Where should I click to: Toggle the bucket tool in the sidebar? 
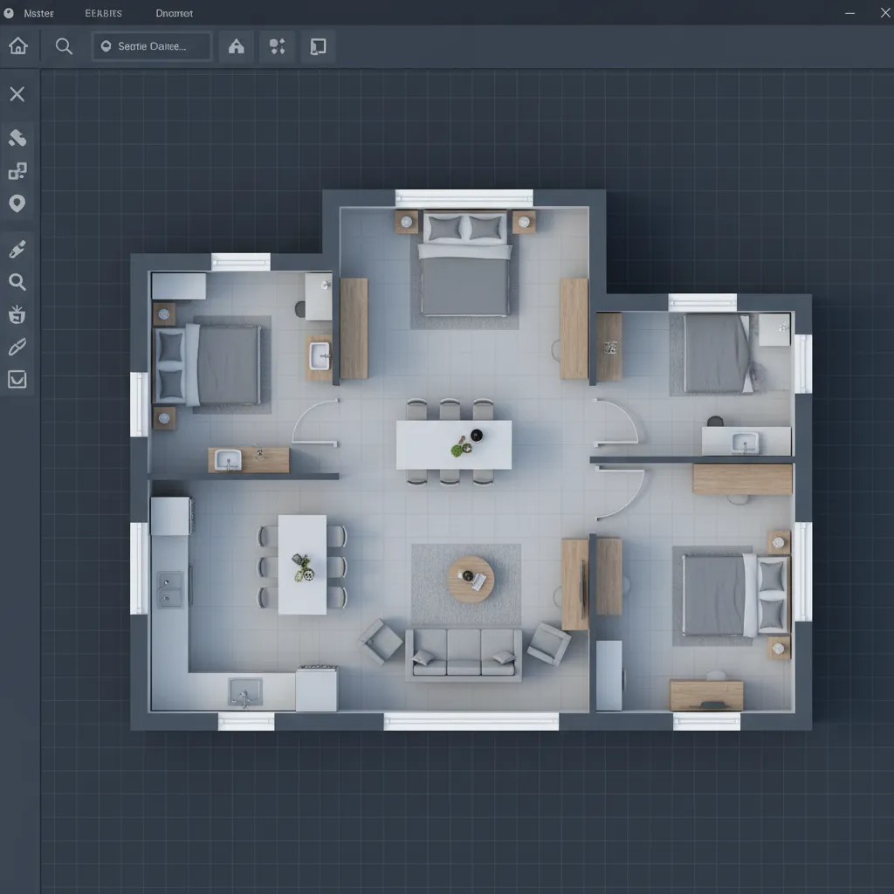pyautogui.click(x=17, y=315)
